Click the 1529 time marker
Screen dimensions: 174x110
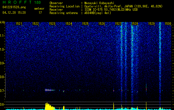pyautogui.click(x=151, y=23)
